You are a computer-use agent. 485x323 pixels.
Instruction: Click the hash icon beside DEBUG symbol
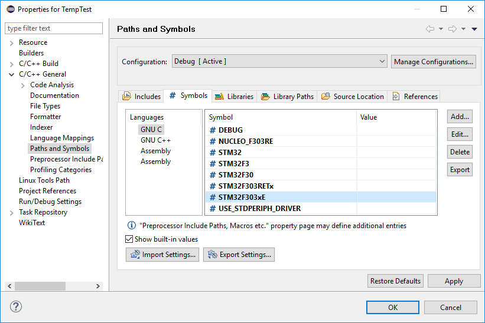pyautogui.click(x=213, y=130)
